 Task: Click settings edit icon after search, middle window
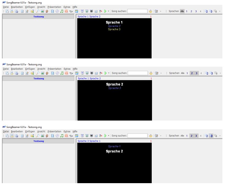point(157,73)
